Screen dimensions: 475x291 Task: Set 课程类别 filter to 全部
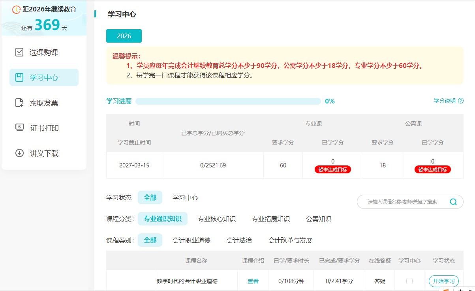point(150,240)
